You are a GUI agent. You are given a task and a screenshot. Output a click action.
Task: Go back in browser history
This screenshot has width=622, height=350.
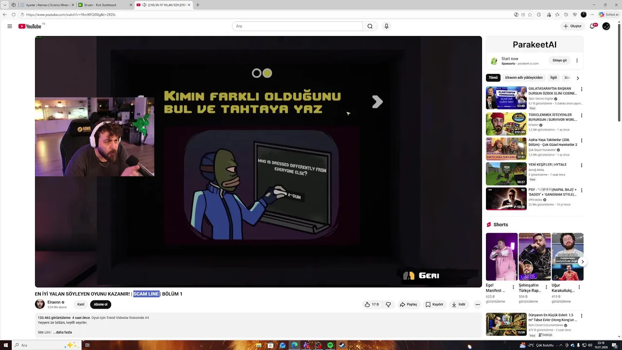[x=5, y=15]
